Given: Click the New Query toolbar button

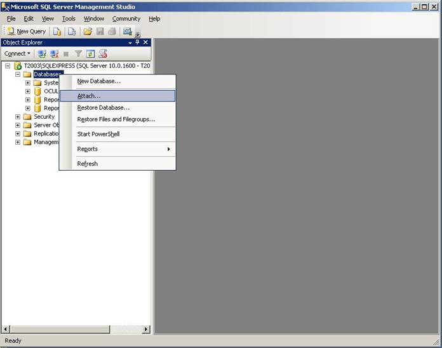Looking at the screenshot, I should pyautogui.click(x=27, y=31).
